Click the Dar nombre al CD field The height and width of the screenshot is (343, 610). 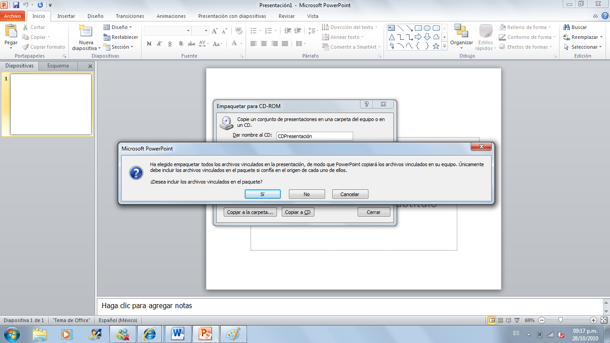(x=314, y=136)
